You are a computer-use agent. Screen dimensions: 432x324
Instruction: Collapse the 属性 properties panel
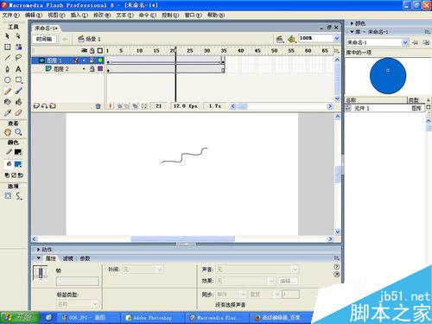point(38,258)
